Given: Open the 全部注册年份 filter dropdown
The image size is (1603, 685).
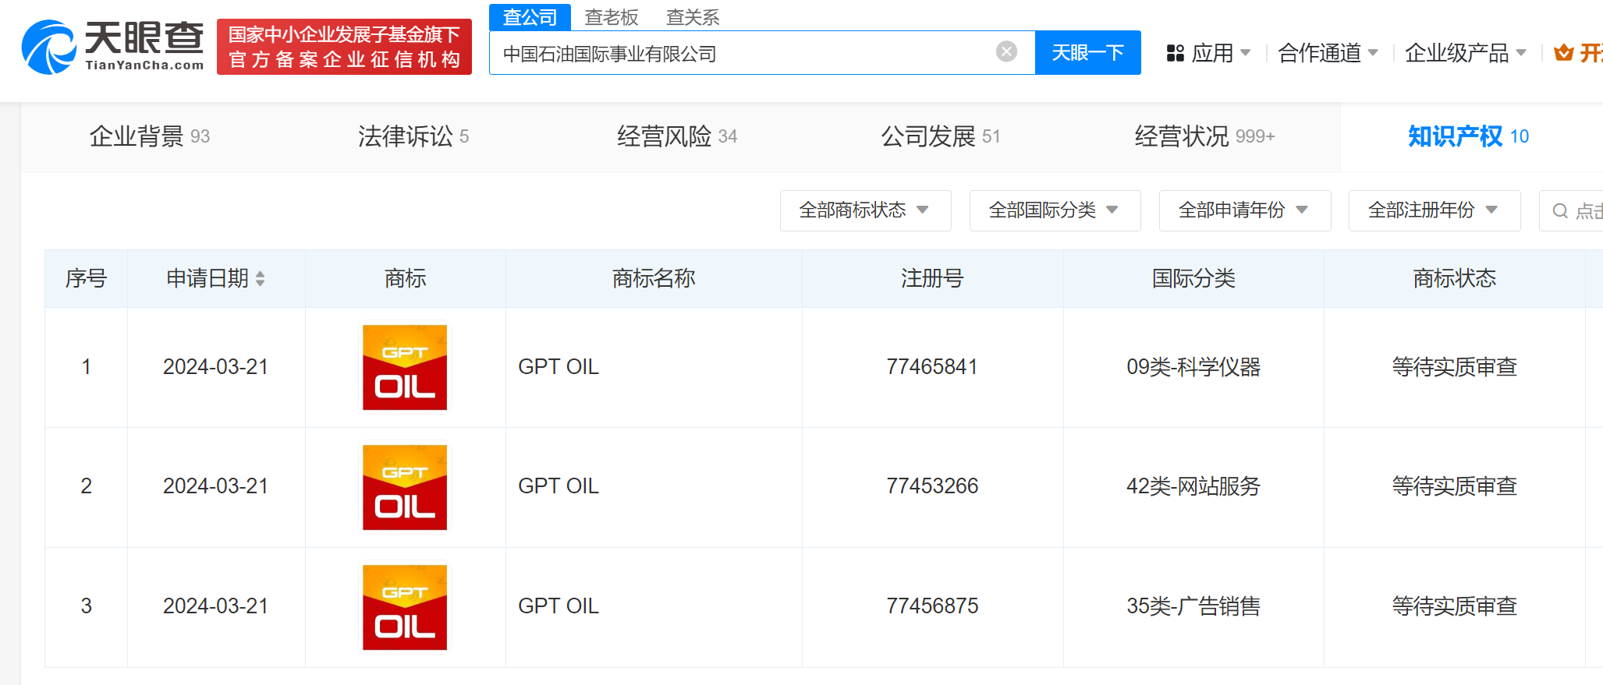Looking at the screenshot, I should click(x=1434, y=210).
